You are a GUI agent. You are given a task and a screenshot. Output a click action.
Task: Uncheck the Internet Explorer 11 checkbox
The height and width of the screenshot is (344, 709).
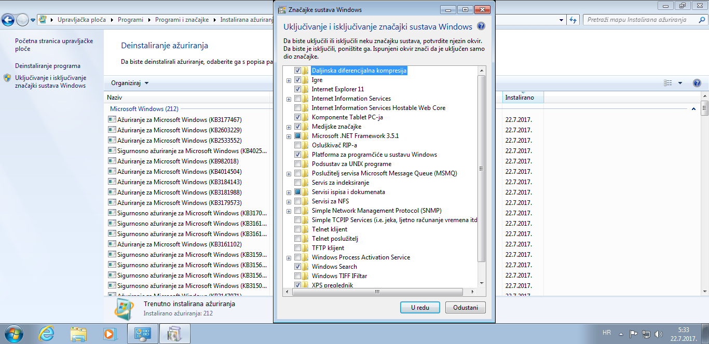tap(297, 89)
